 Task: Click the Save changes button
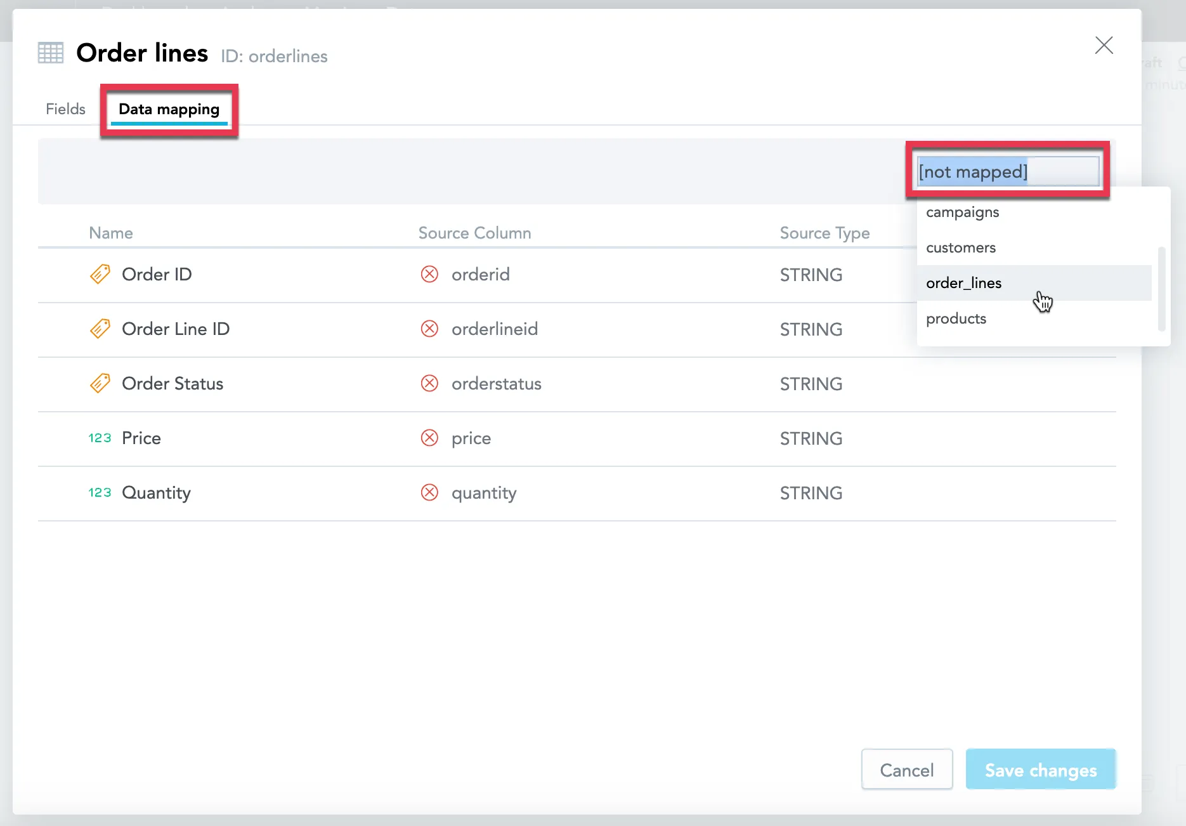[x=1040, y=770]
